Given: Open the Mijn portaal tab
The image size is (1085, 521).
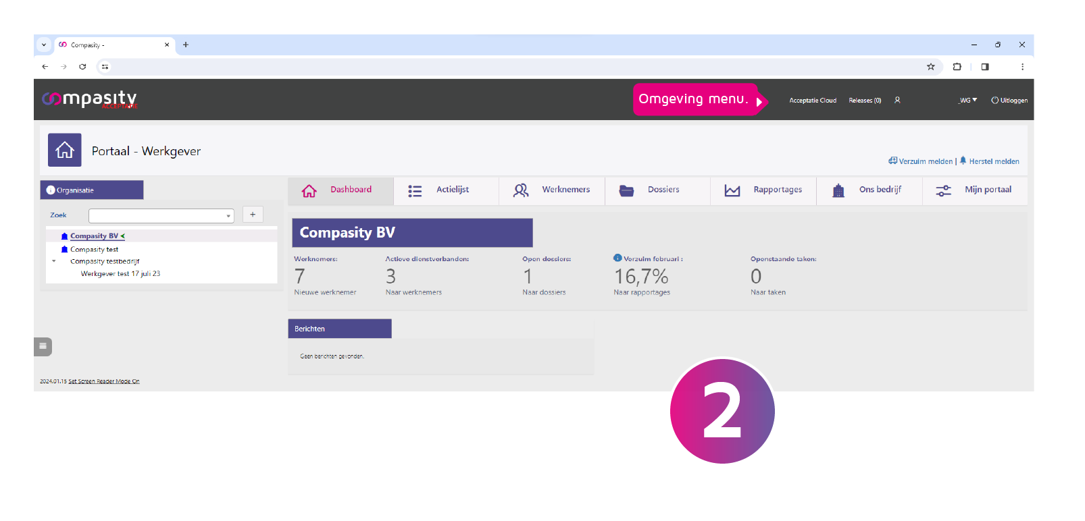Looking at the screenshot, I should 975,191.
